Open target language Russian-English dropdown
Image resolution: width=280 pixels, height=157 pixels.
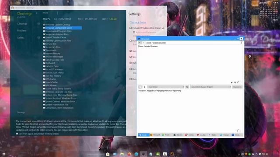pos(210,87)
